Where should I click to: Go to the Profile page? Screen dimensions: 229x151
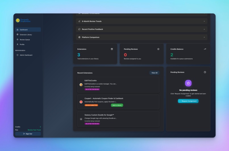tap(28, 44)
